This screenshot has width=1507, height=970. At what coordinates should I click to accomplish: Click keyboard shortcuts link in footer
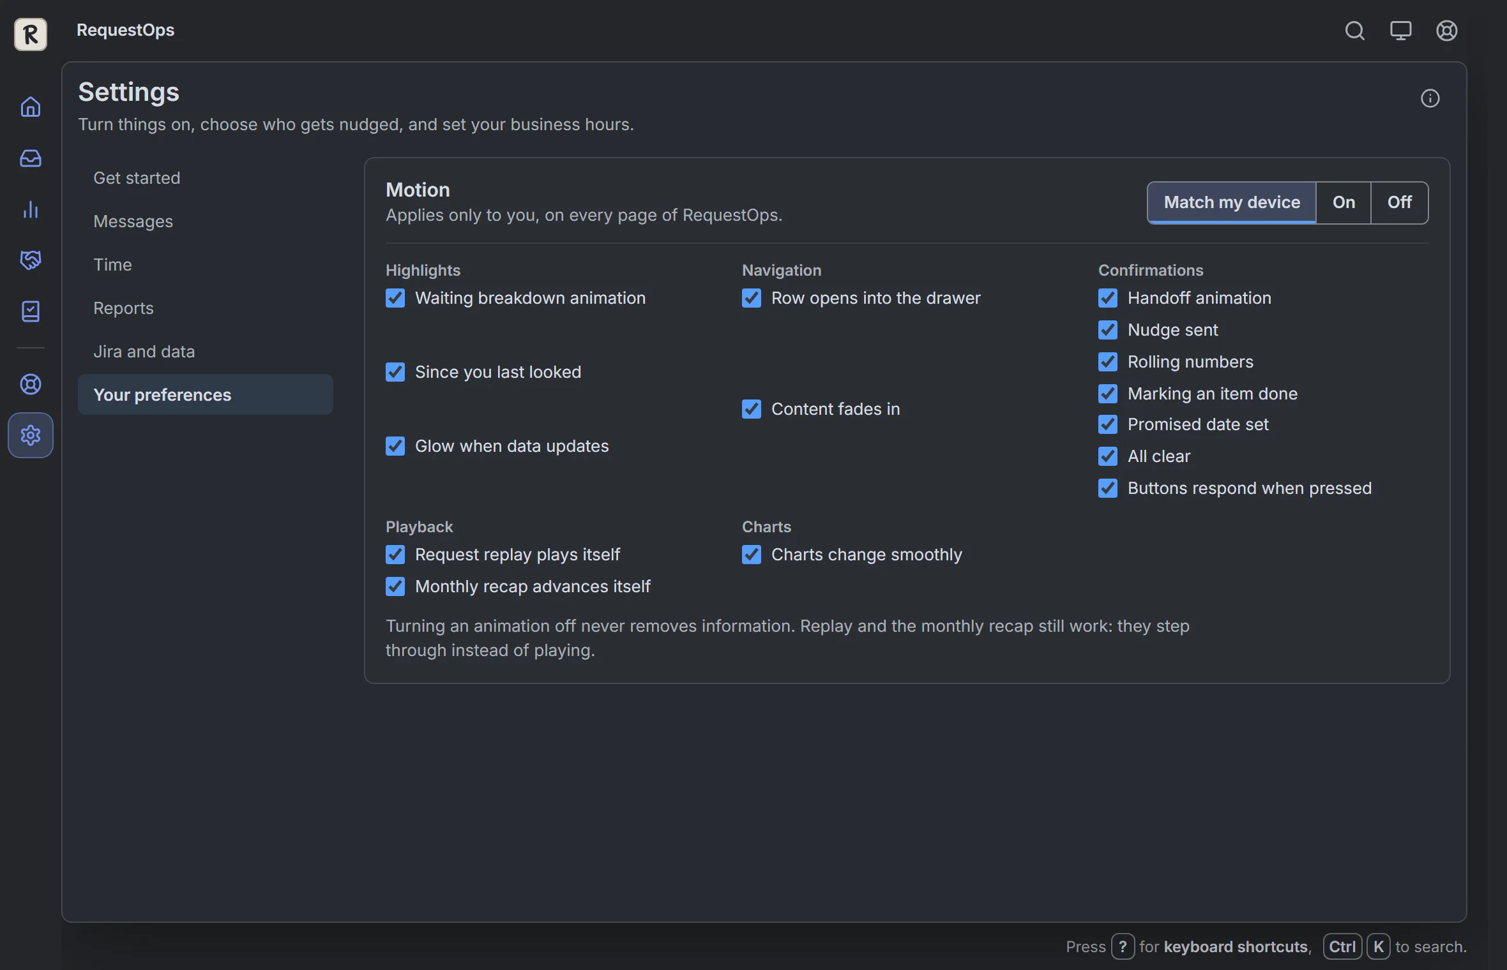(x=1237, y=946)
